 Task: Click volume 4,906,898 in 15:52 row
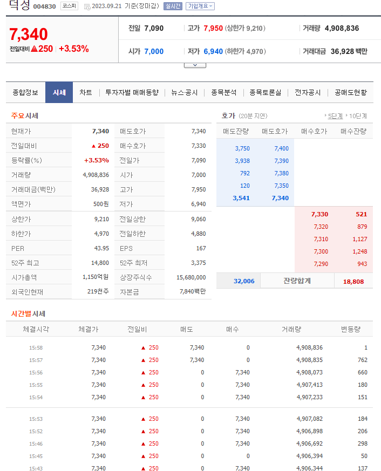(309, 431)
